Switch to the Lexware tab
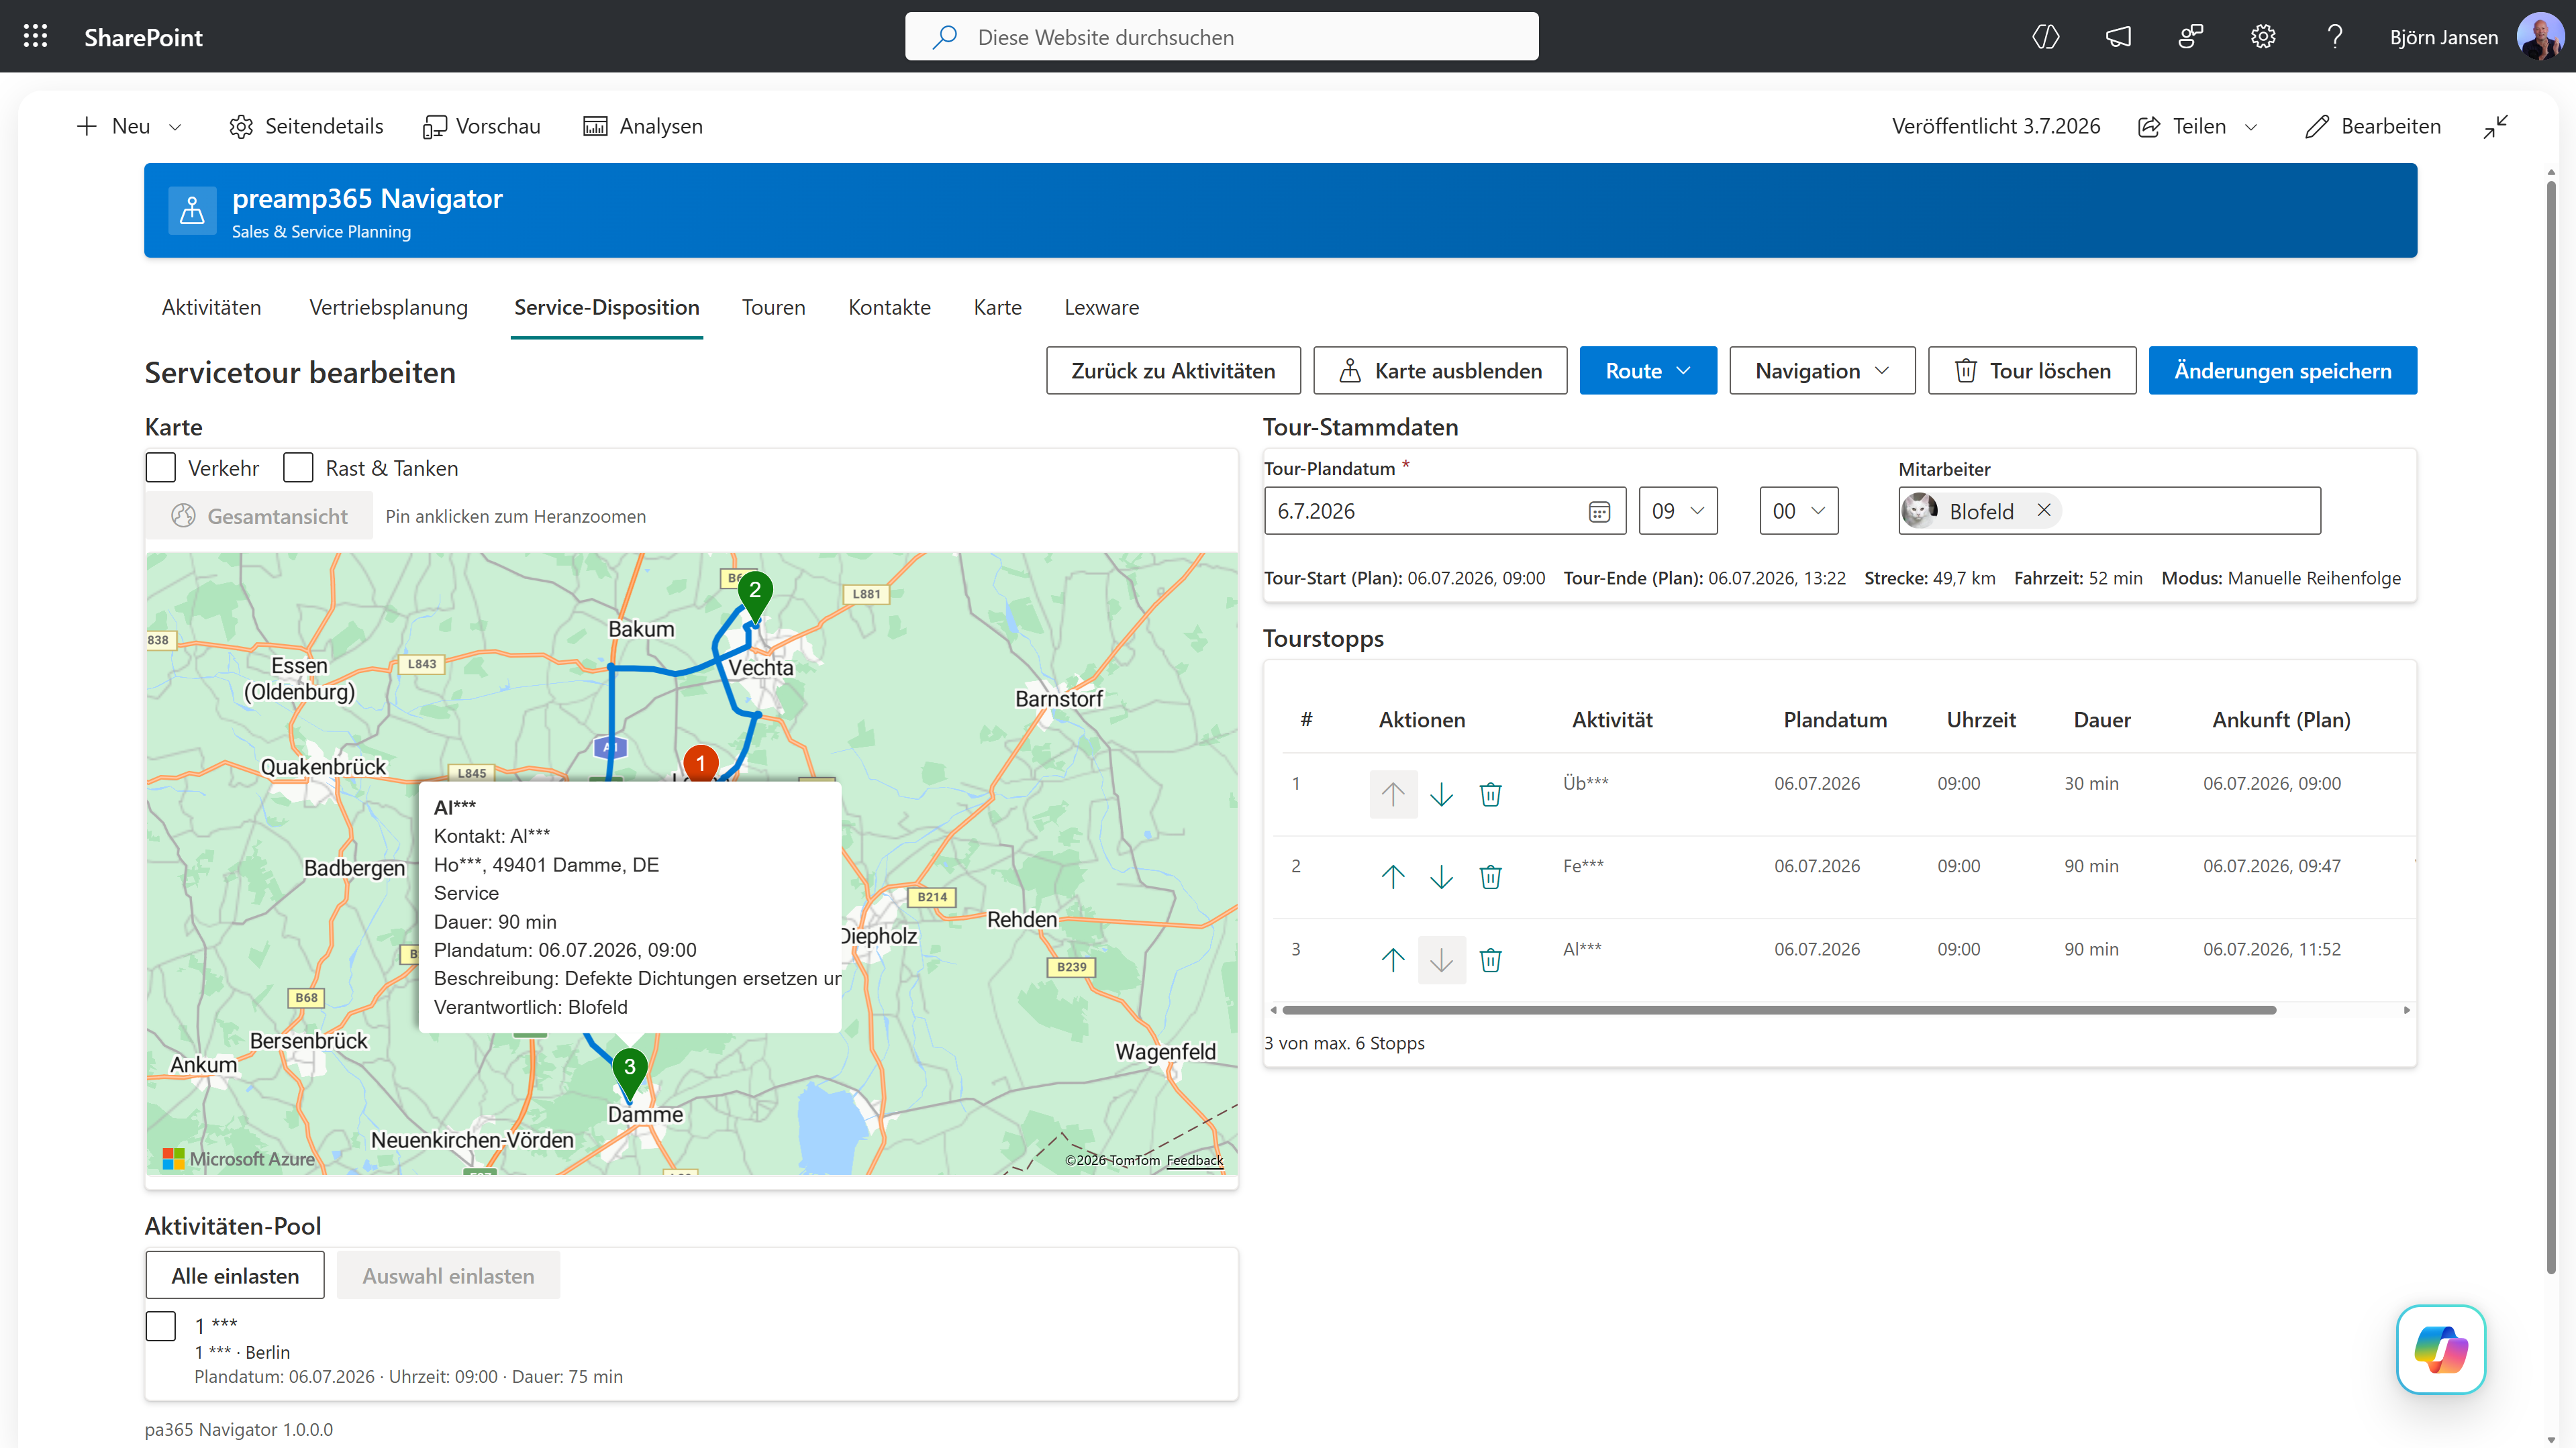 click(1101, 307)
